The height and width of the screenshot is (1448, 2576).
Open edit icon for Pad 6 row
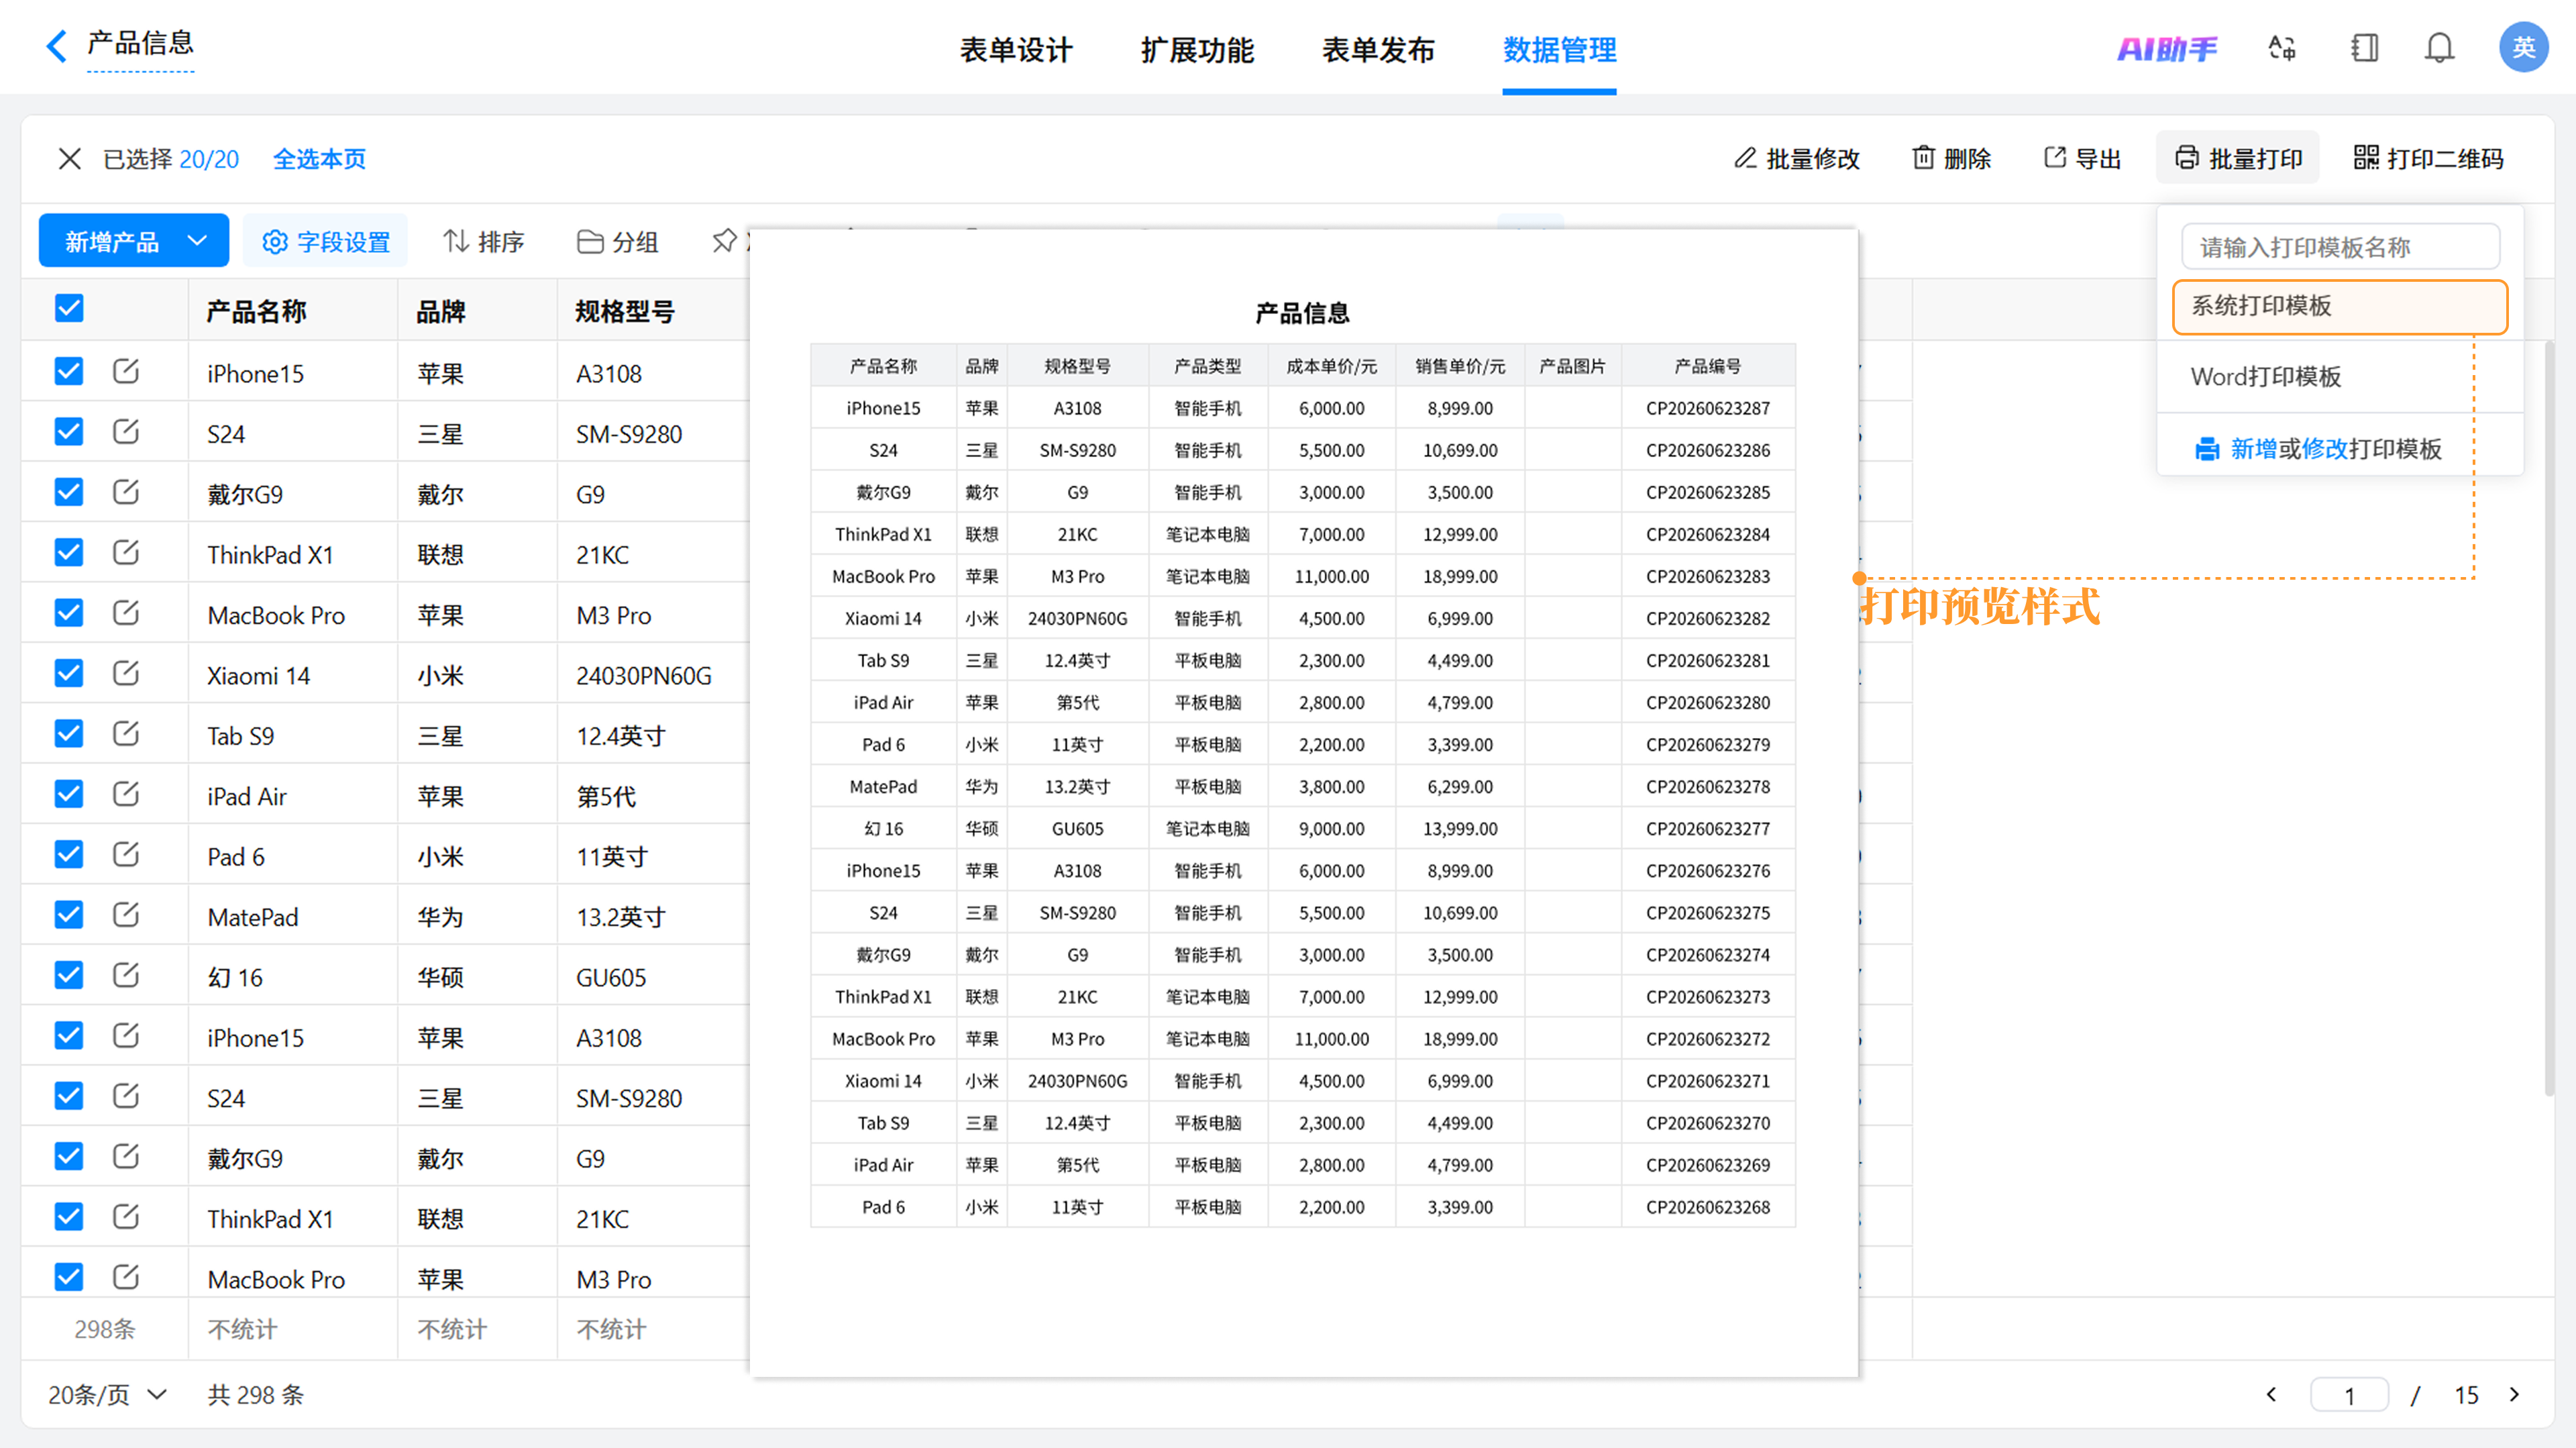point(126,854)
